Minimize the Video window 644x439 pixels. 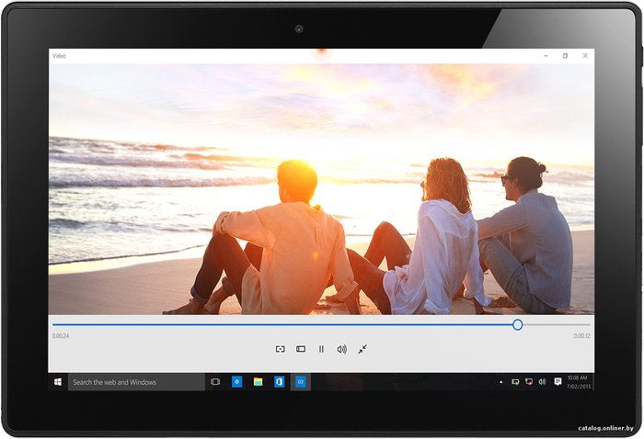[x=546, y=56]
